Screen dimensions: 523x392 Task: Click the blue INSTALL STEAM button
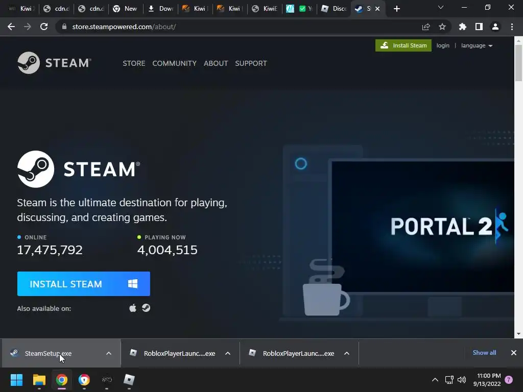[x=83, y=284]
